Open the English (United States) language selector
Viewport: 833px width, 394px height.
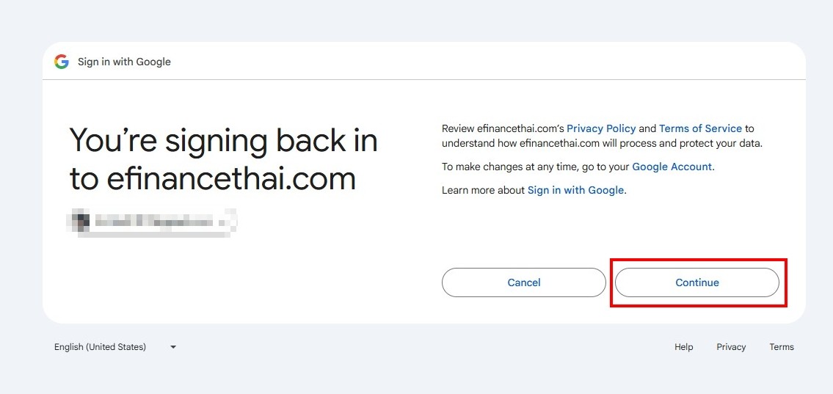tap(115, 347)
